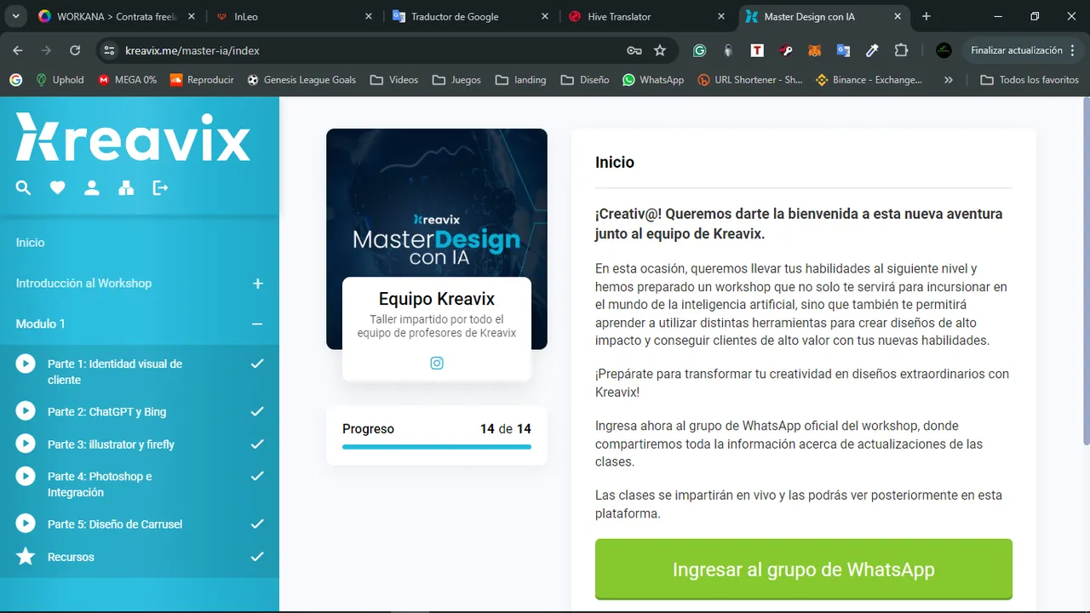Open the Binance - Exchange bookmark

coord(869,79)
